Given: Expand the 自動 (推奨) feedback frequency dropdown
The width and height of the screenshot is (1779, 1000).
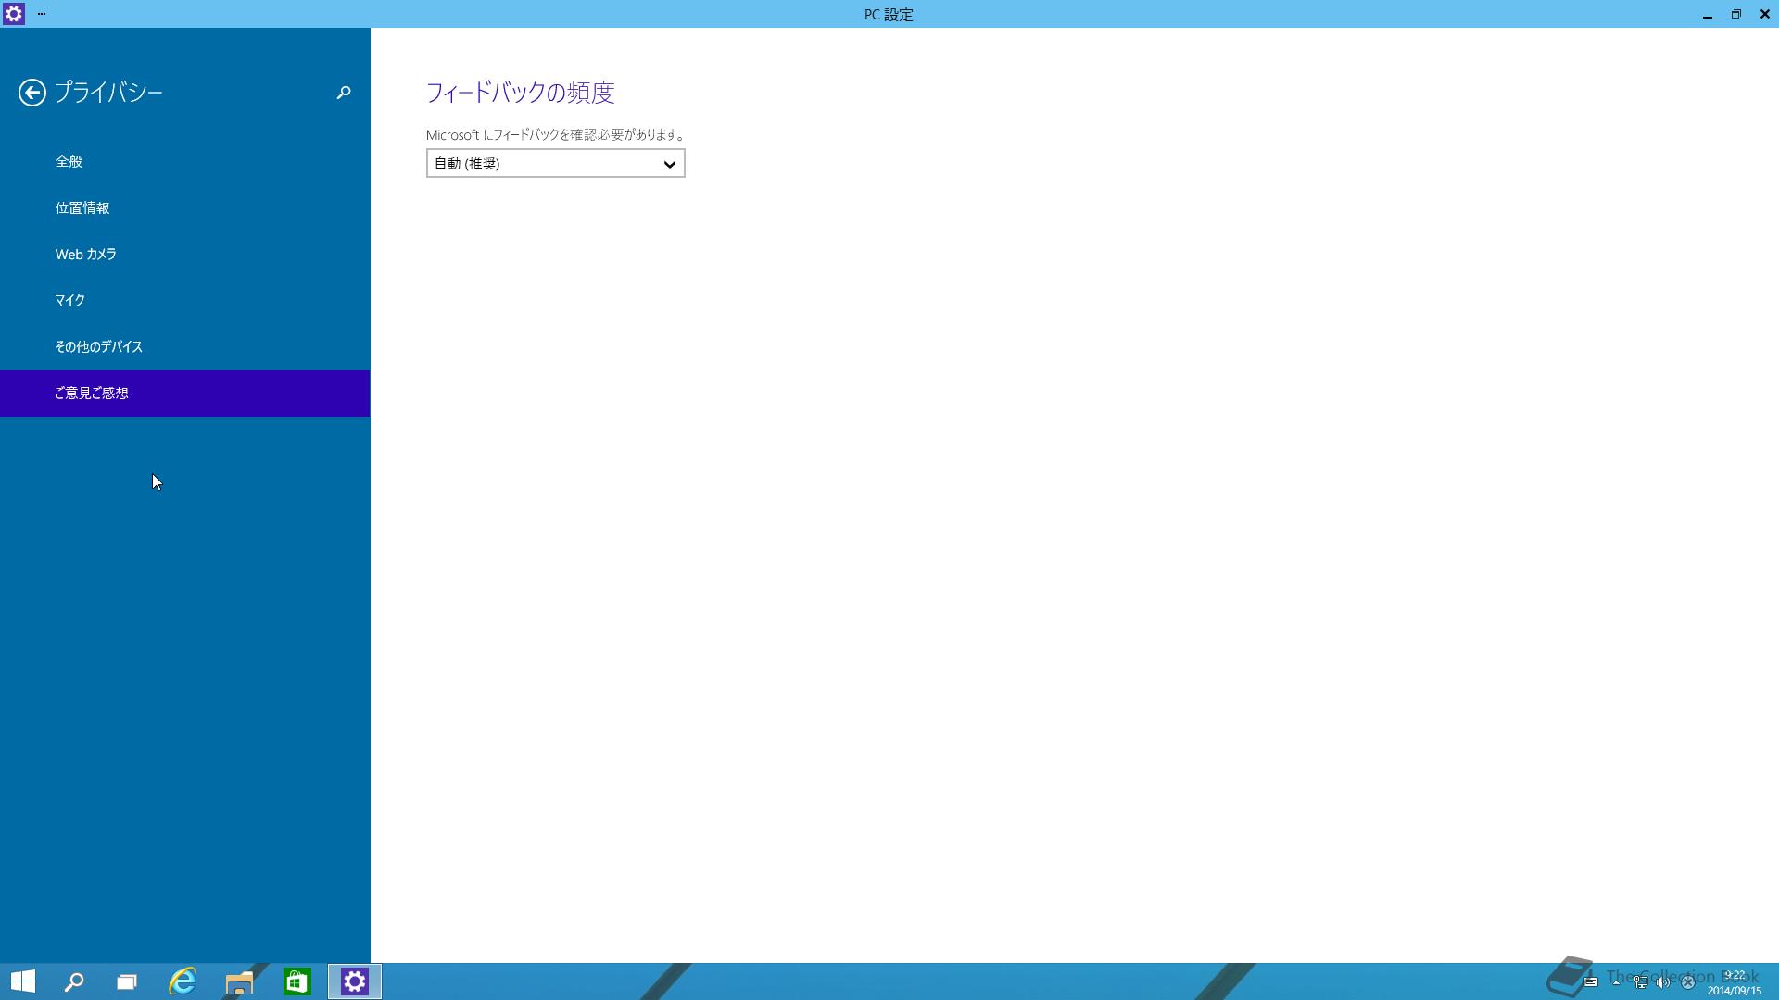Looking at the screenshot, I should 555,163.
